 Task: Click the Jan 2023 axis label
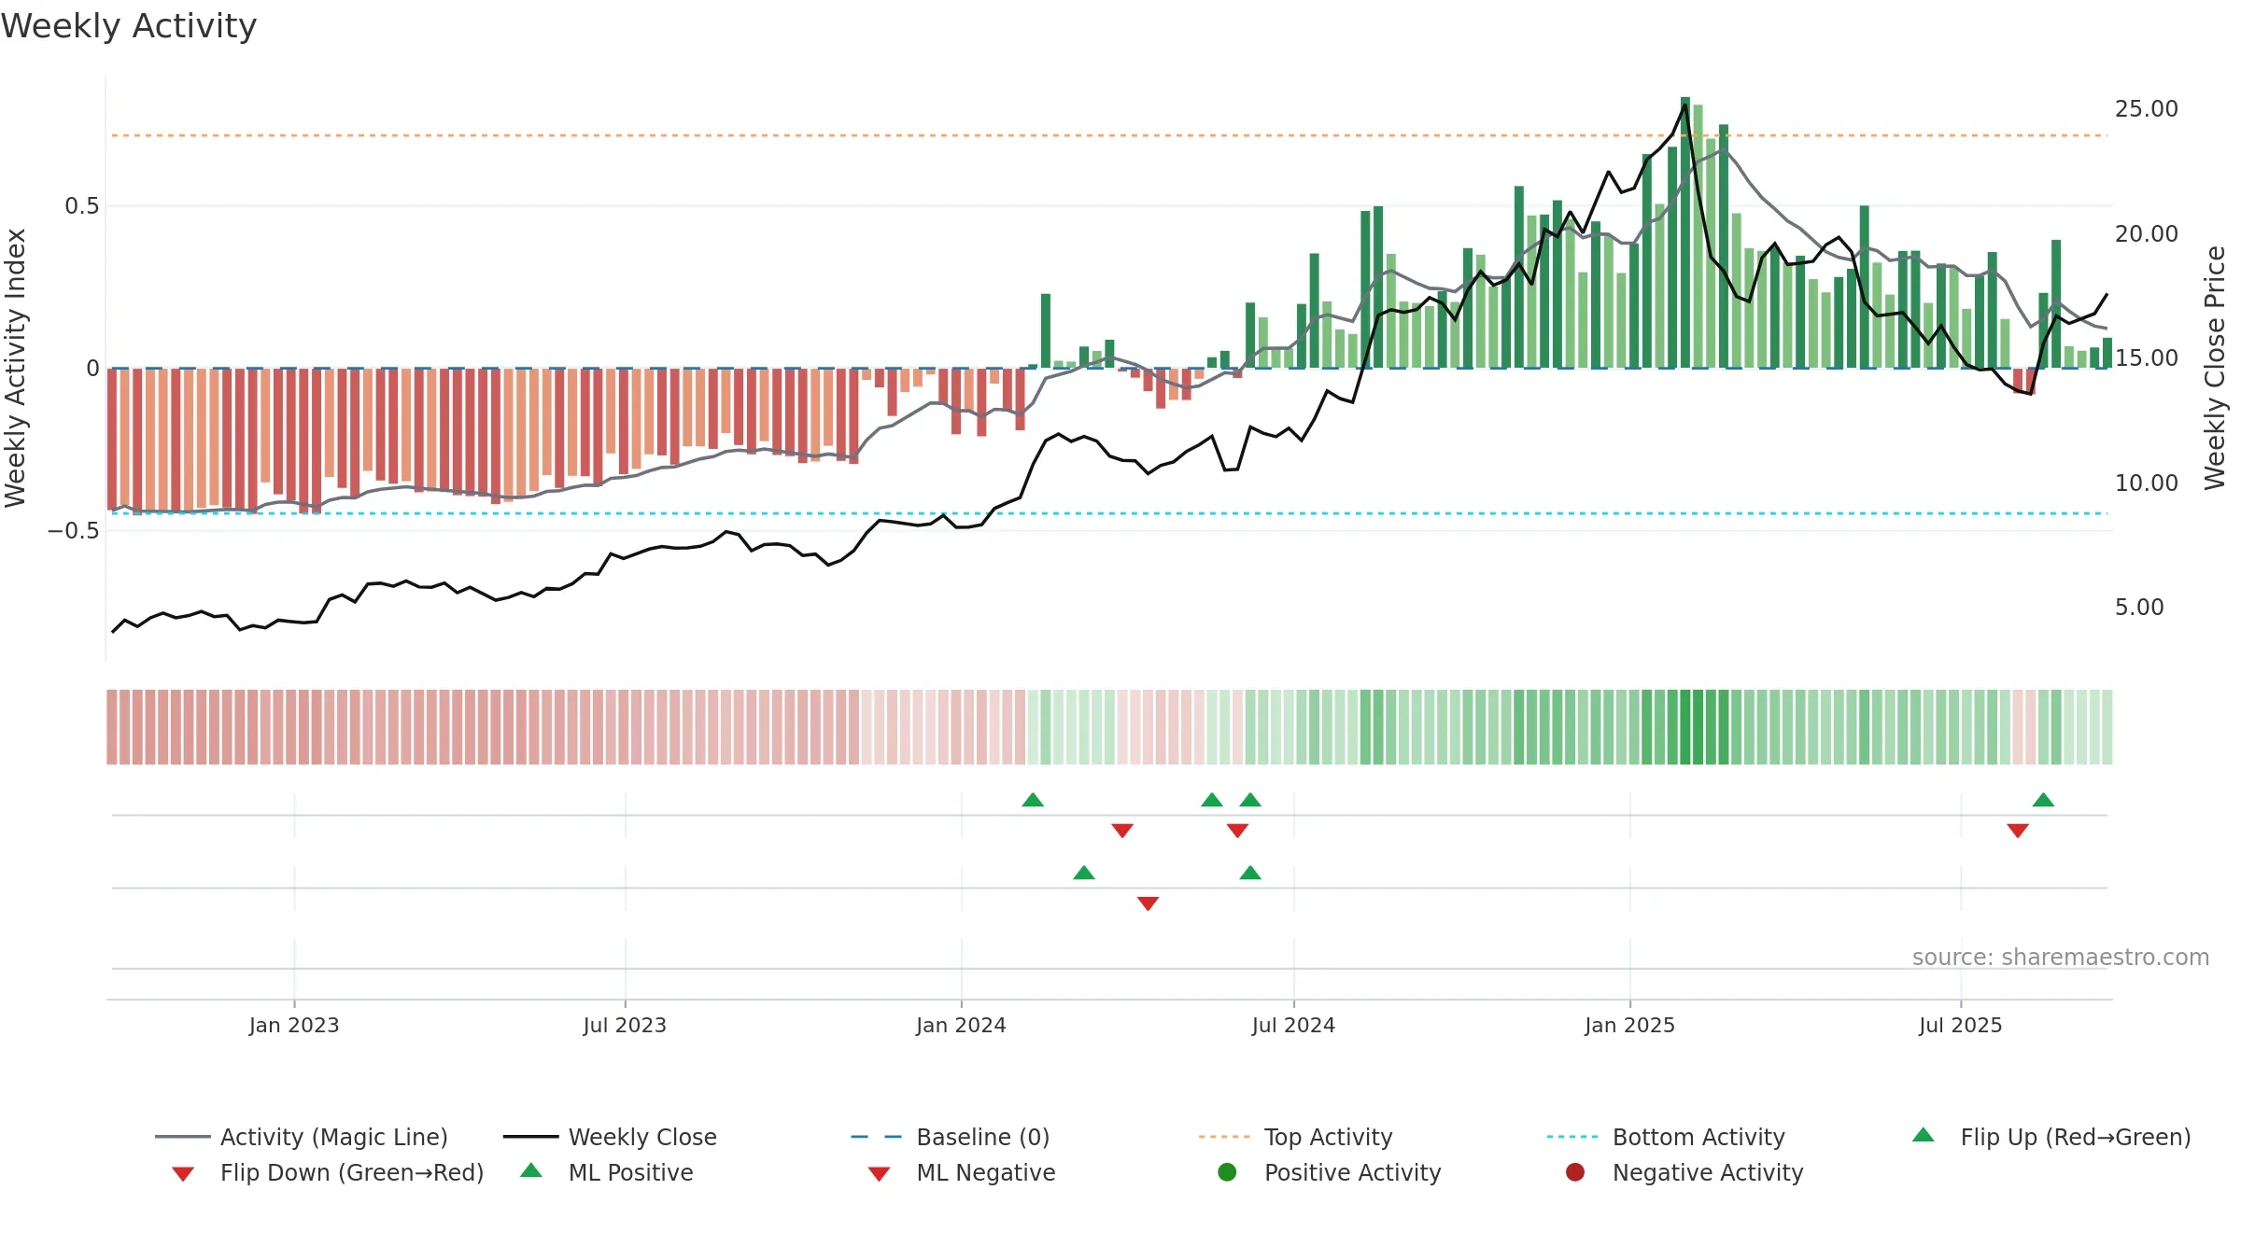click(294, 1026)
